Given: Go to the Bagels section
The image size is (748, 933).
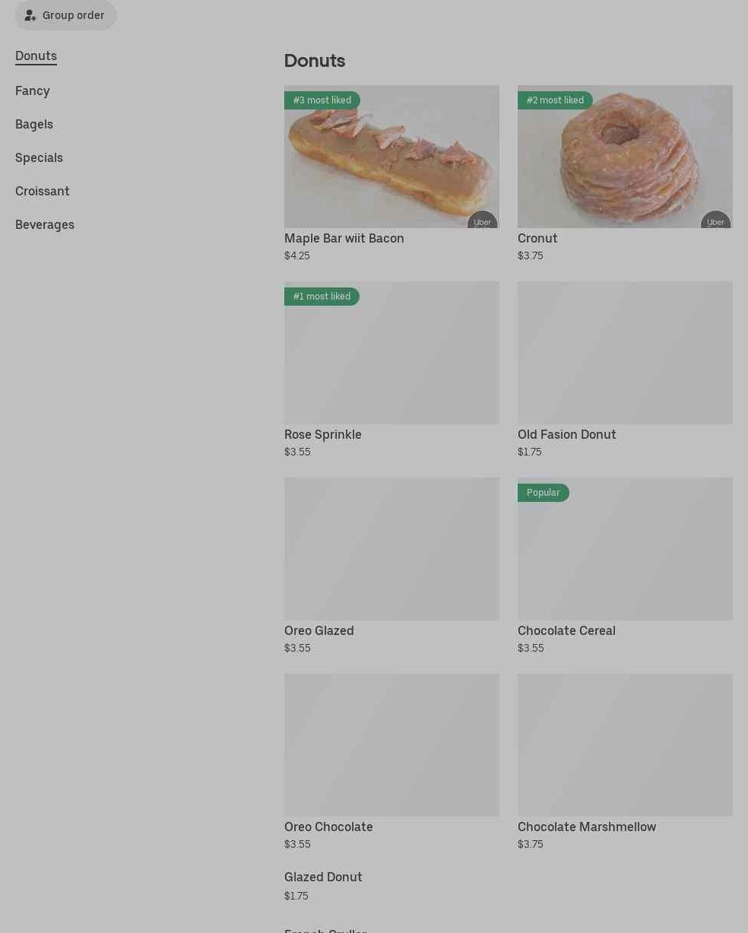Looking at the screenshot, I should (34, 124).
